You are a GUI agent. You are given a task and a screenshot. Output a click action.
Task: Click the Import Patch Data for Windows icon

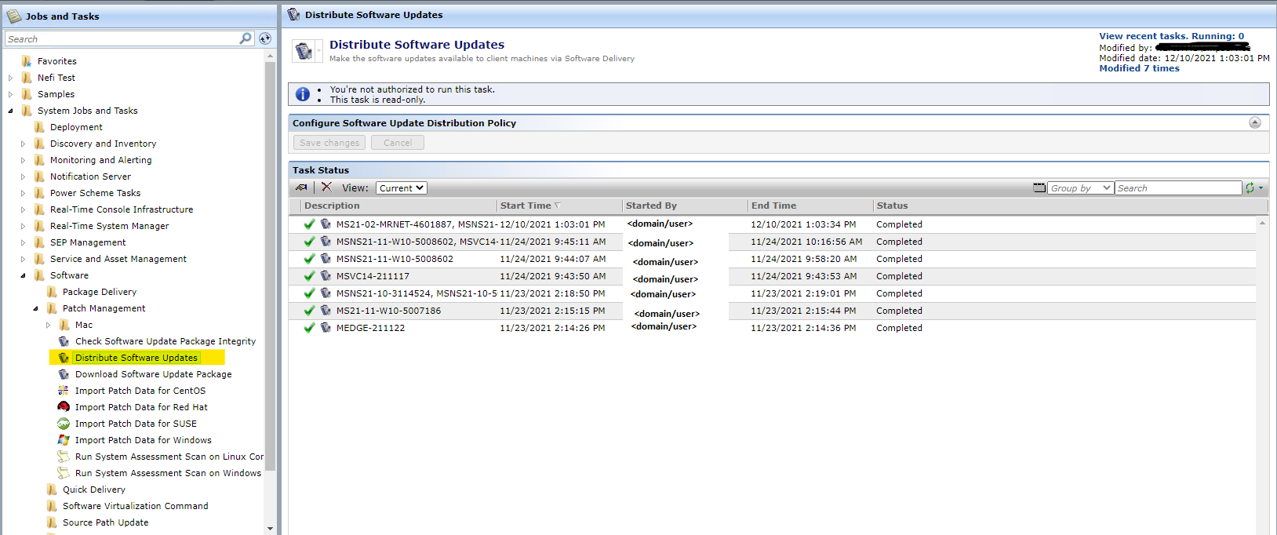point(64,440)
